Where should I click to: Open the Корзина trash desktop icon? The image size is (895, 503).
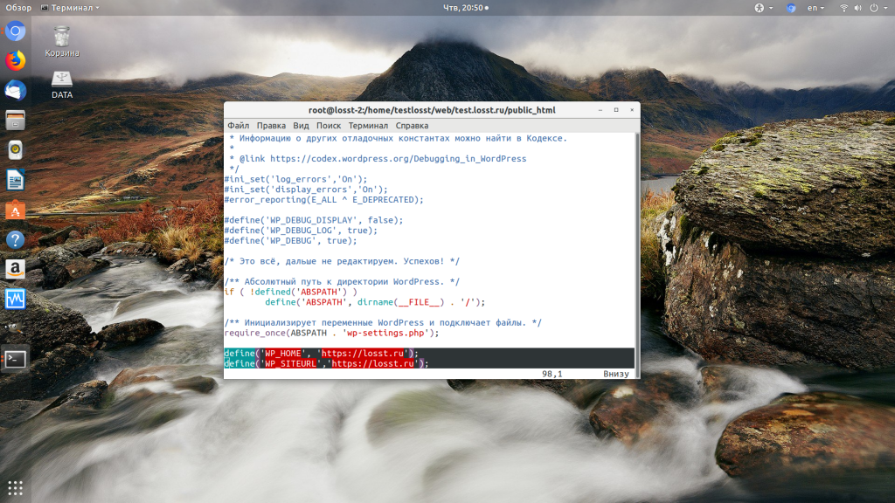(62, 40)
